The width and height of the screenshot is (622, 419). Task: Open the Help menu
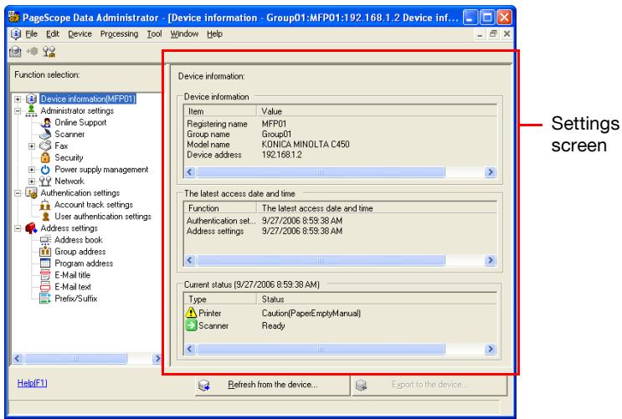[x=214, y=34]
